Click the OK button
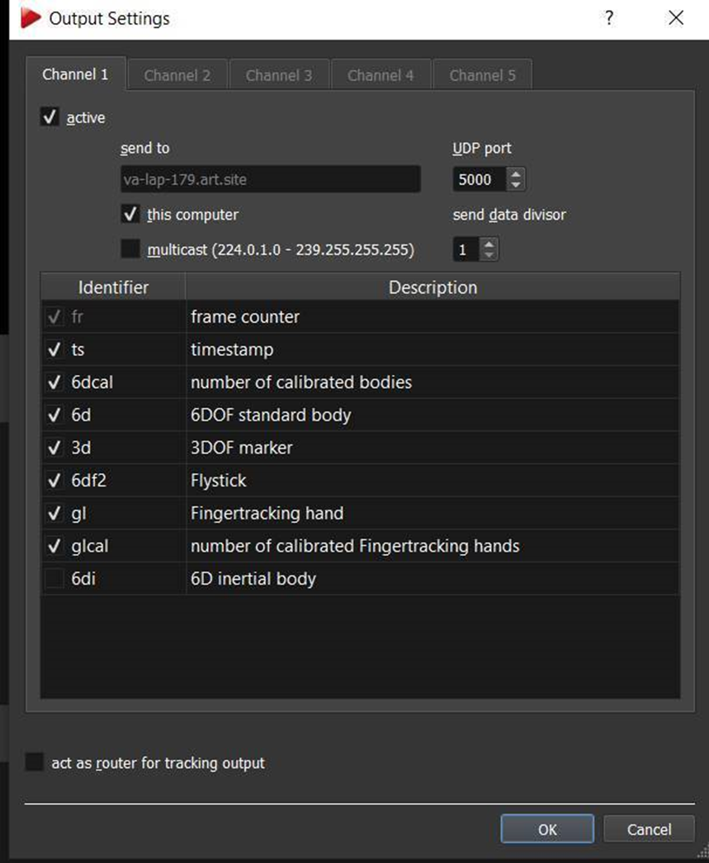Viewport: 709px width, 863px height. tap(546, 829)
